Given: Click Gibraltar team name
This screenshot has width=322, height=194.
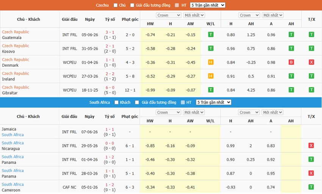Looking at the screenshot, I should [9, 93].
